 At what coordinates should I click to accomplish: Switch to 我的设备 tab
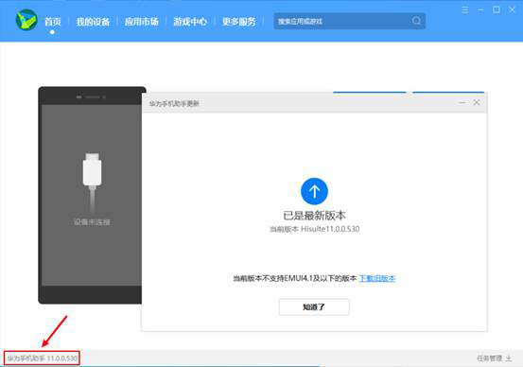[93, 22]
